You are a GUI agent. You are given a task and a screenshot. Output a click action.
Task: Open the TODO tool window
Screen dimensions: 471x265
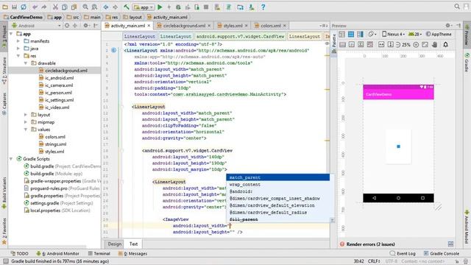click(19, 253)
